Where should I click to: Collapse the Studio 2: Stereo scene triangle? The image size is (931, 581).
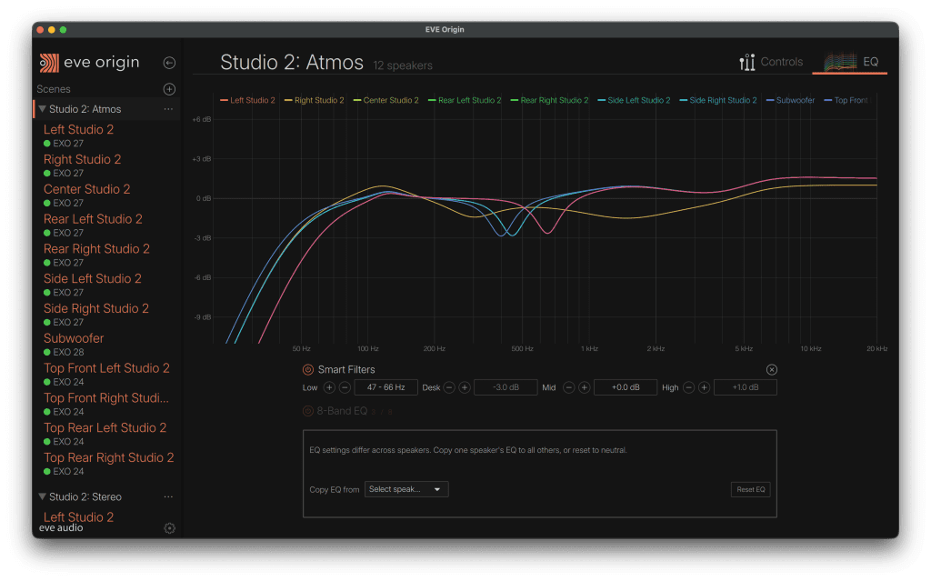(42, 496)
